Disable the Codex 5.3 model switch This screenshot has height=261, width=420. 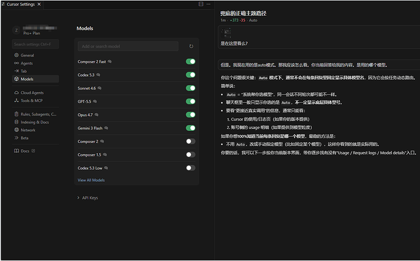(191, 75)
